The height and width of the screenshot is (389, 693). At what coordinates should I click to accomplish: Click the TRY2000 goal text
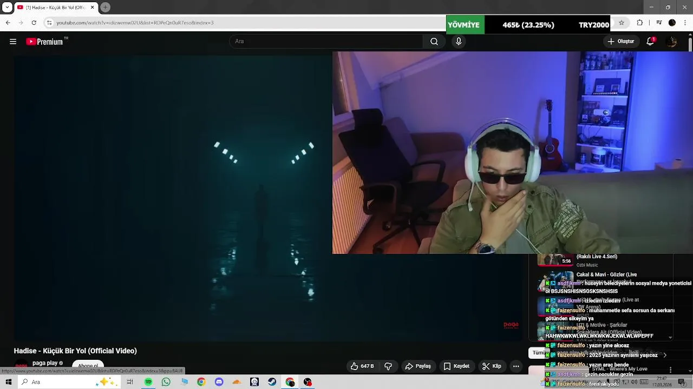tap(593, 25)
